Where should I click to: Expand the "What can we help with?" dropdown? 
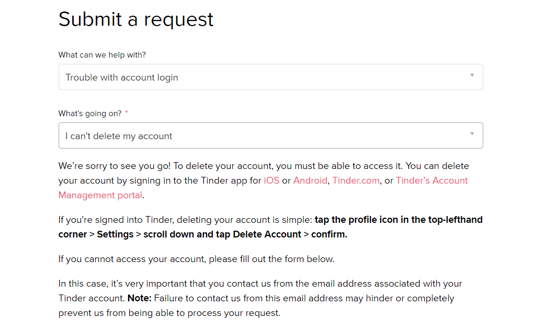click(x=270, y=77)
